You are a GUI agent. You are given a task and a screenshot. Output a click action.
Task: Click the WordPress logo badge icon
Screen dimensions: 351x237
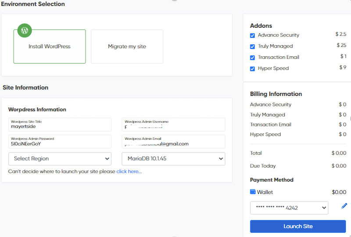click(25, 31)
